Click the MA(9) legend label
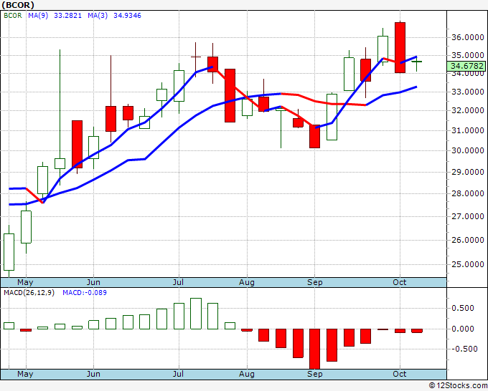Screen dimensions: 488x391 click(x=38, y=15)
